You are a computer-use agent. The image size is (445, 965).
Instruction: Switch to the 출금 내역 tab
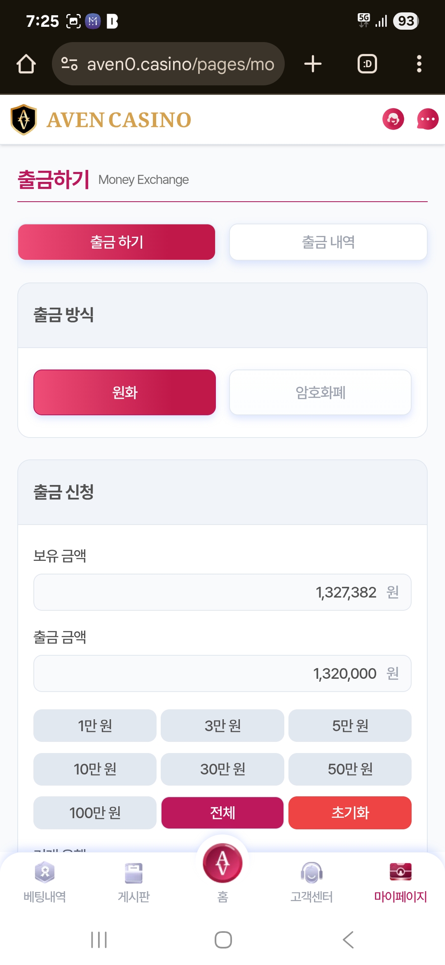coord(328,242)
